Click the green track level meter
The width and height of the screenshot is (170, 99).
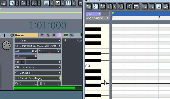[48, 88]
